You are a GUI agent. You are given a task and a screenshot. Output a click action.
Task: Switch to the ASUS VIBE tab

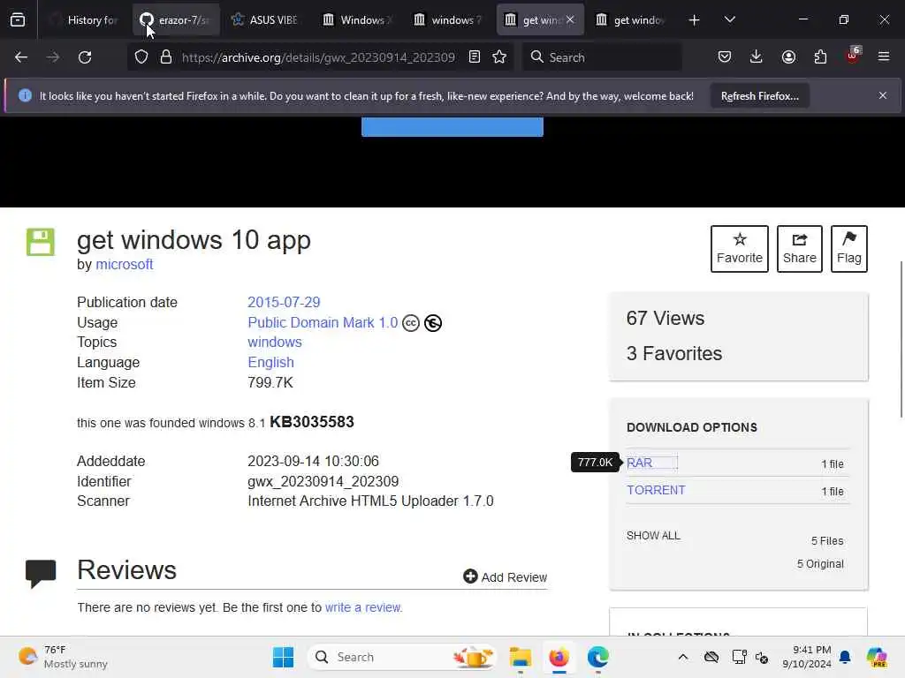tap(267, 20)
